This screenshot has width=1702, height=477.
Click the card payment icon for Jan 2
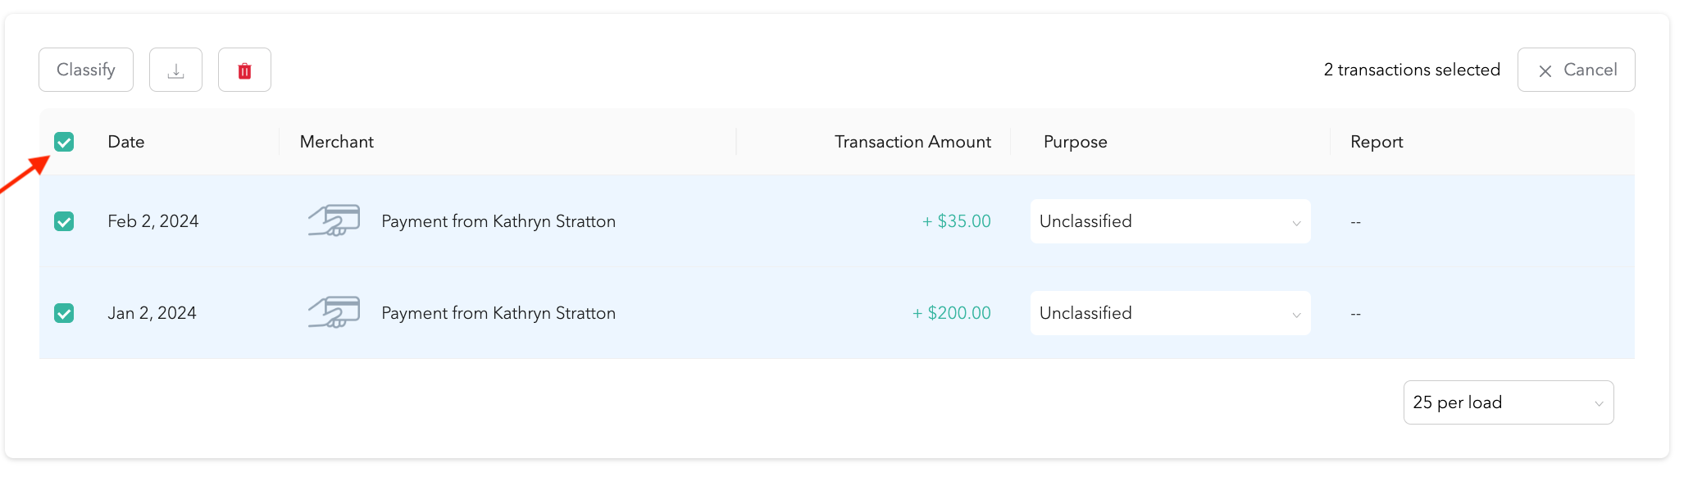(334, 313)
